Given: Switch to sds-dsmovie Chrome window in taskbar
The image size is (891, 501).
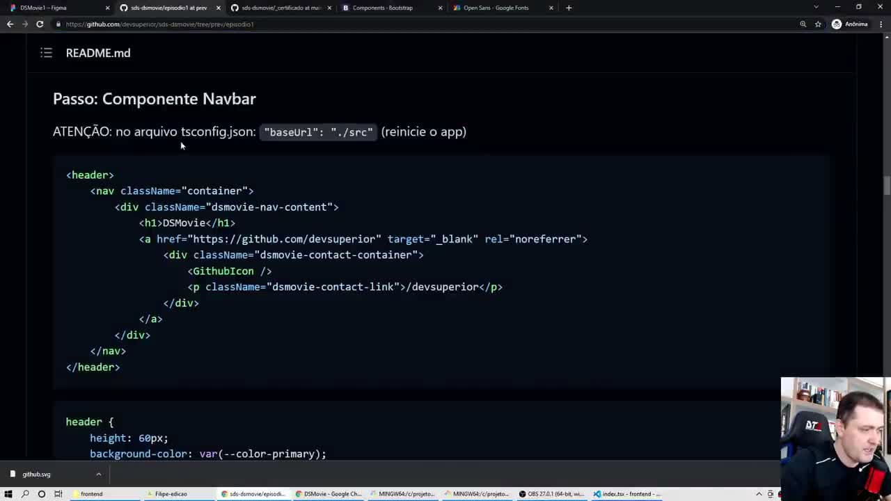Looking at the screenshot, I should tap(253, 494).
